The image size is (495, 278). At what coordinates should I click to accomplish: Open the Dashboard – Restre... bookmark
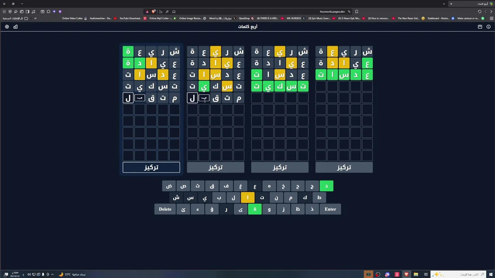click(441, 18)
